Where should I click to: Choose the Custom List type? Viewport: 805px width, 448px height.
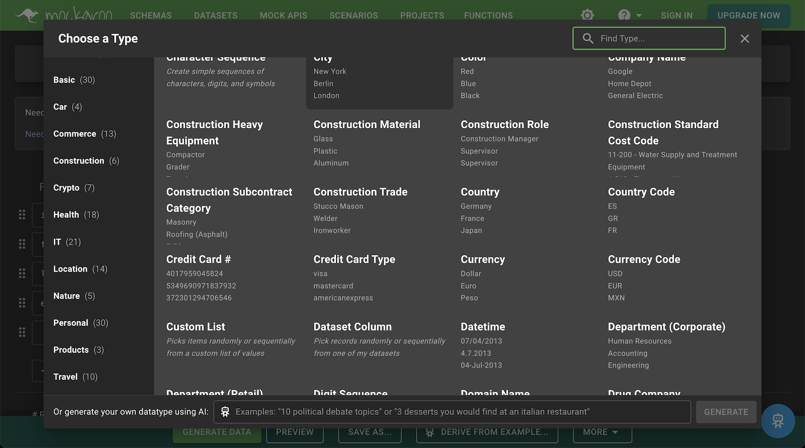point(196,327)
